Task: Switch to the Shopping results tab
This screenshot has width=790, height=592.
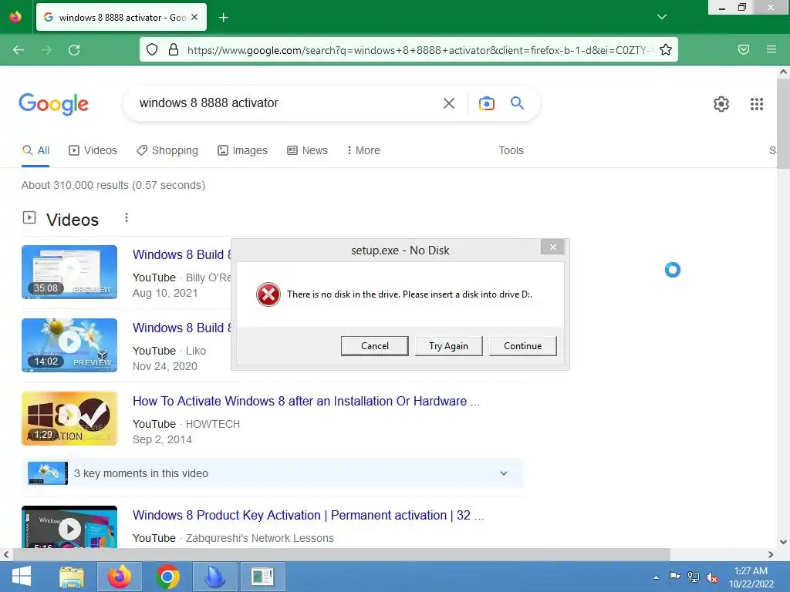Action: click(x=167, y=150)
